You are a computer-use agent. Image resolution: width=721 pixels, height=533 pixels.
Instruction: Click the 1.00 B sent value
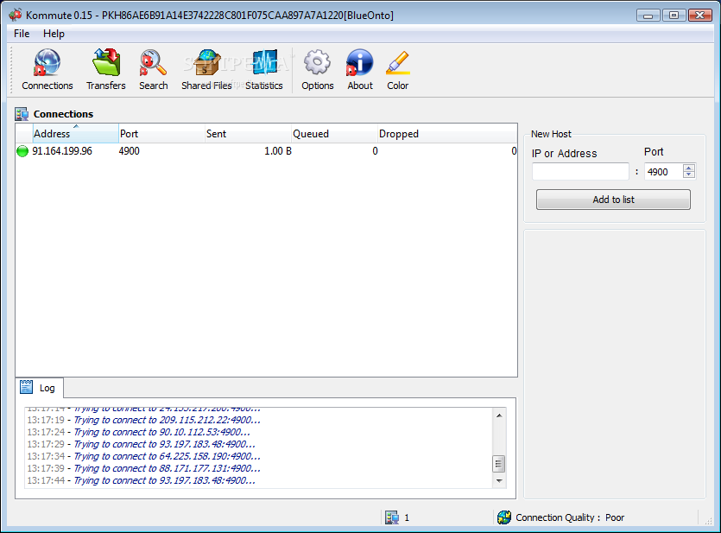278,151
